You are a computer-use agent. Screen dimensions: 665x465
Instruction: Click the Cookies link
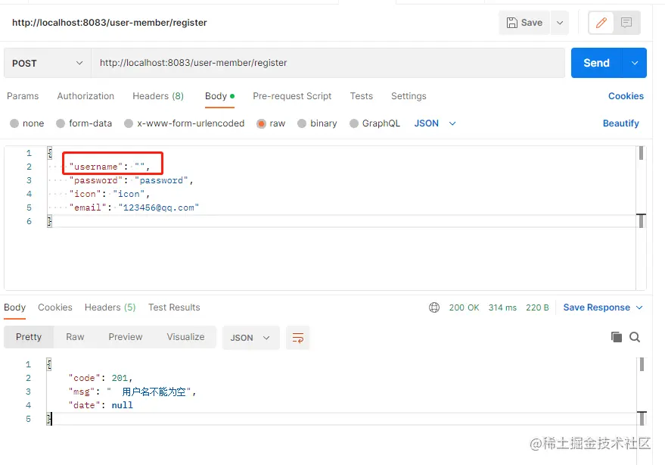pos(626,96)
